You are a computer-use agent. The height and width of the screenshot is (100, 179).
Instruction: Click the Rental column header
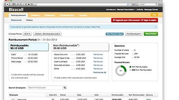[x=63, y=95]
